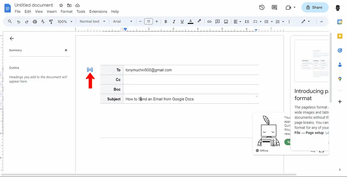Screen dimensions: 347x177
Task: Click the cloud save status icon
Action: (77, 5)
